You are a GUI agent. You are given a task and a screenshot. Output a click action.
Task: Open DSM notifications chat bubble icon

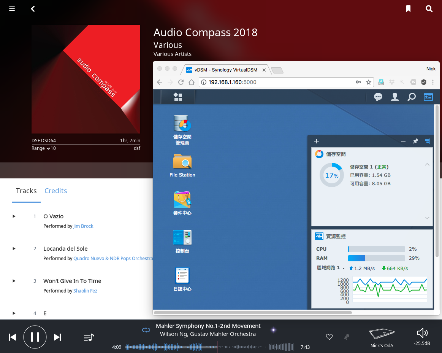click(378, 97)
